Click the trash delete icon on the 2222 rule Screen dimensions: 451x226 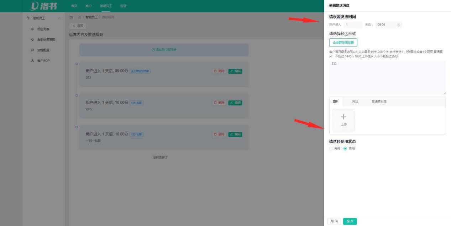(215, 102)
